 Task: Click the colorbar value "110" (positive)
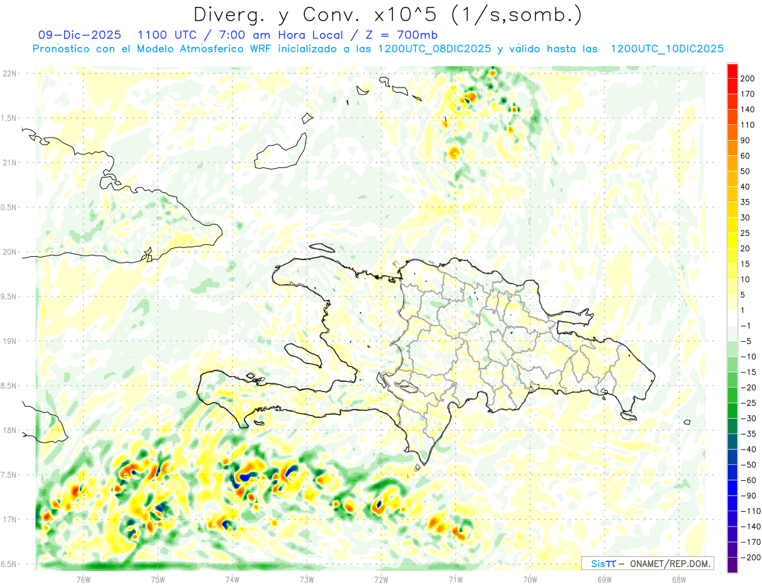pyautogui.click(x=747, y=125)
